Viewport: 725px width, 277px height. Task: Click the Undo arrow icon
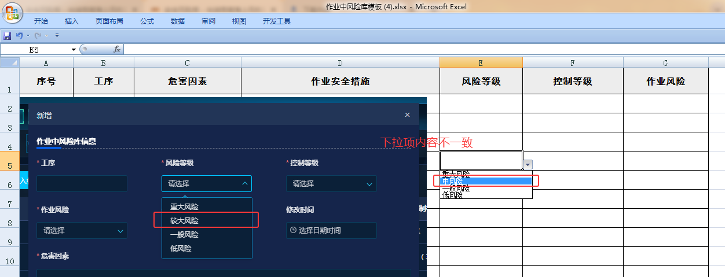(x=19, y=36)
